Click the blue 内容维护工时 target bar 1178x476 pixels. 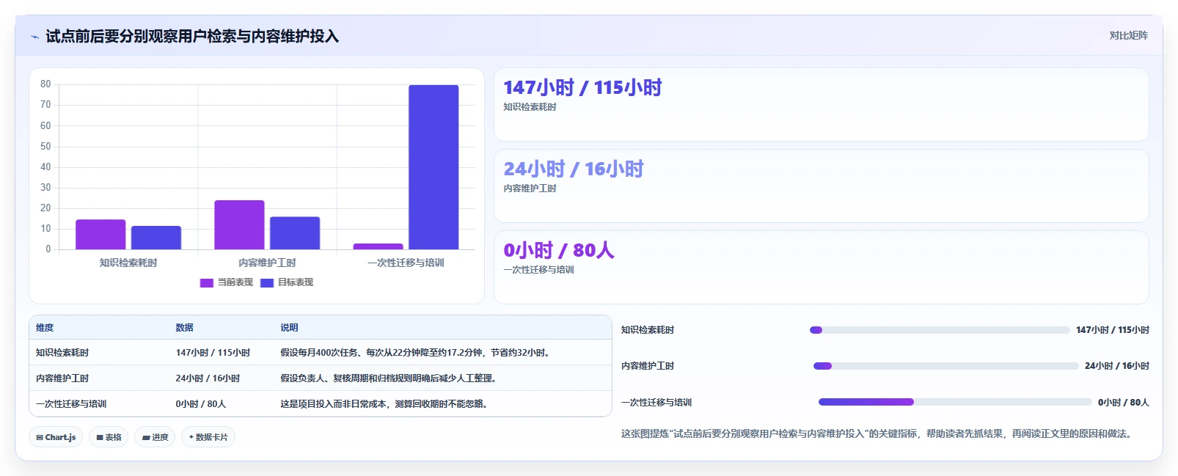pyautogui.click(x=295, y=233)
